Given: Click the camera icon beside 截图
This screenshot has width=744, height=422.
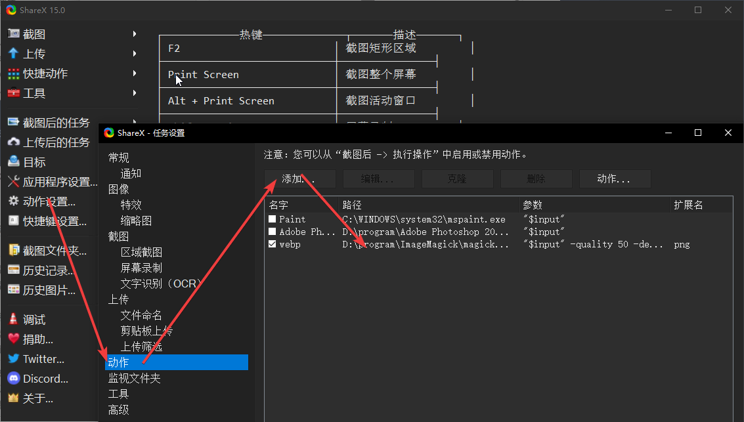Looking at the screenshot, I should coord(13,34).
